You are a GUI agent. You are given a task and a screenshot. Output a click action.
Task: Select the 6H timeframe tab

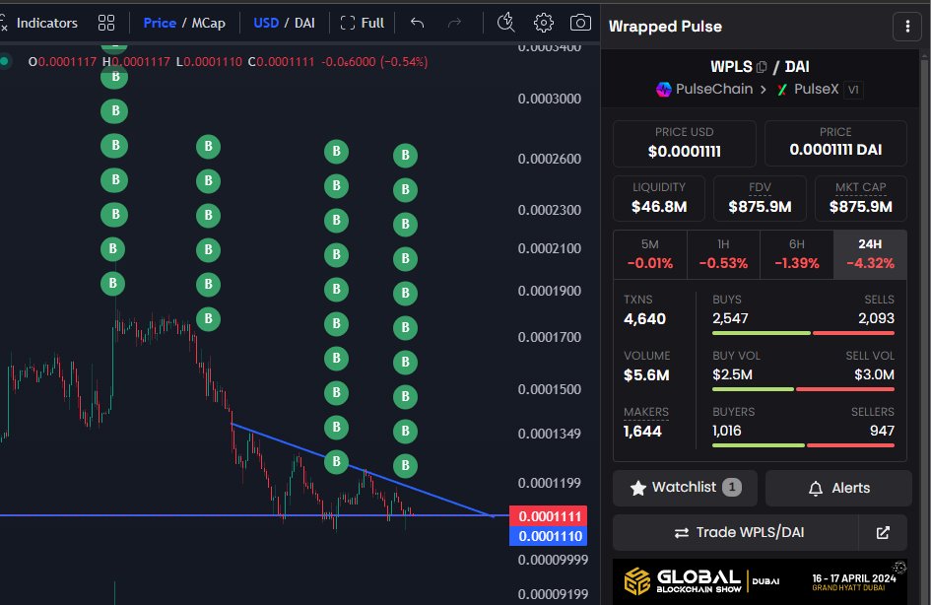pos(797,254)
